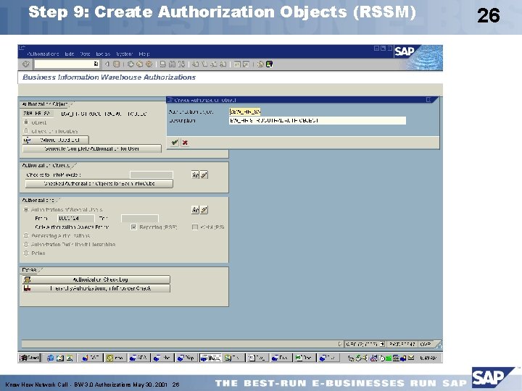This screenshot has height=391, width=522.
Task: Open the System menu
Action: pos(124,54)
